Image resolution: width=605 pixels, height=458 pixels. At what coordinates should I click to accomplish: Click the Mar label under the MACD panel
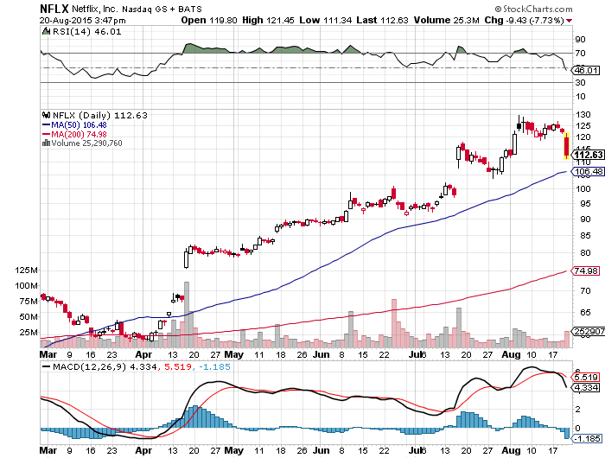48,450
